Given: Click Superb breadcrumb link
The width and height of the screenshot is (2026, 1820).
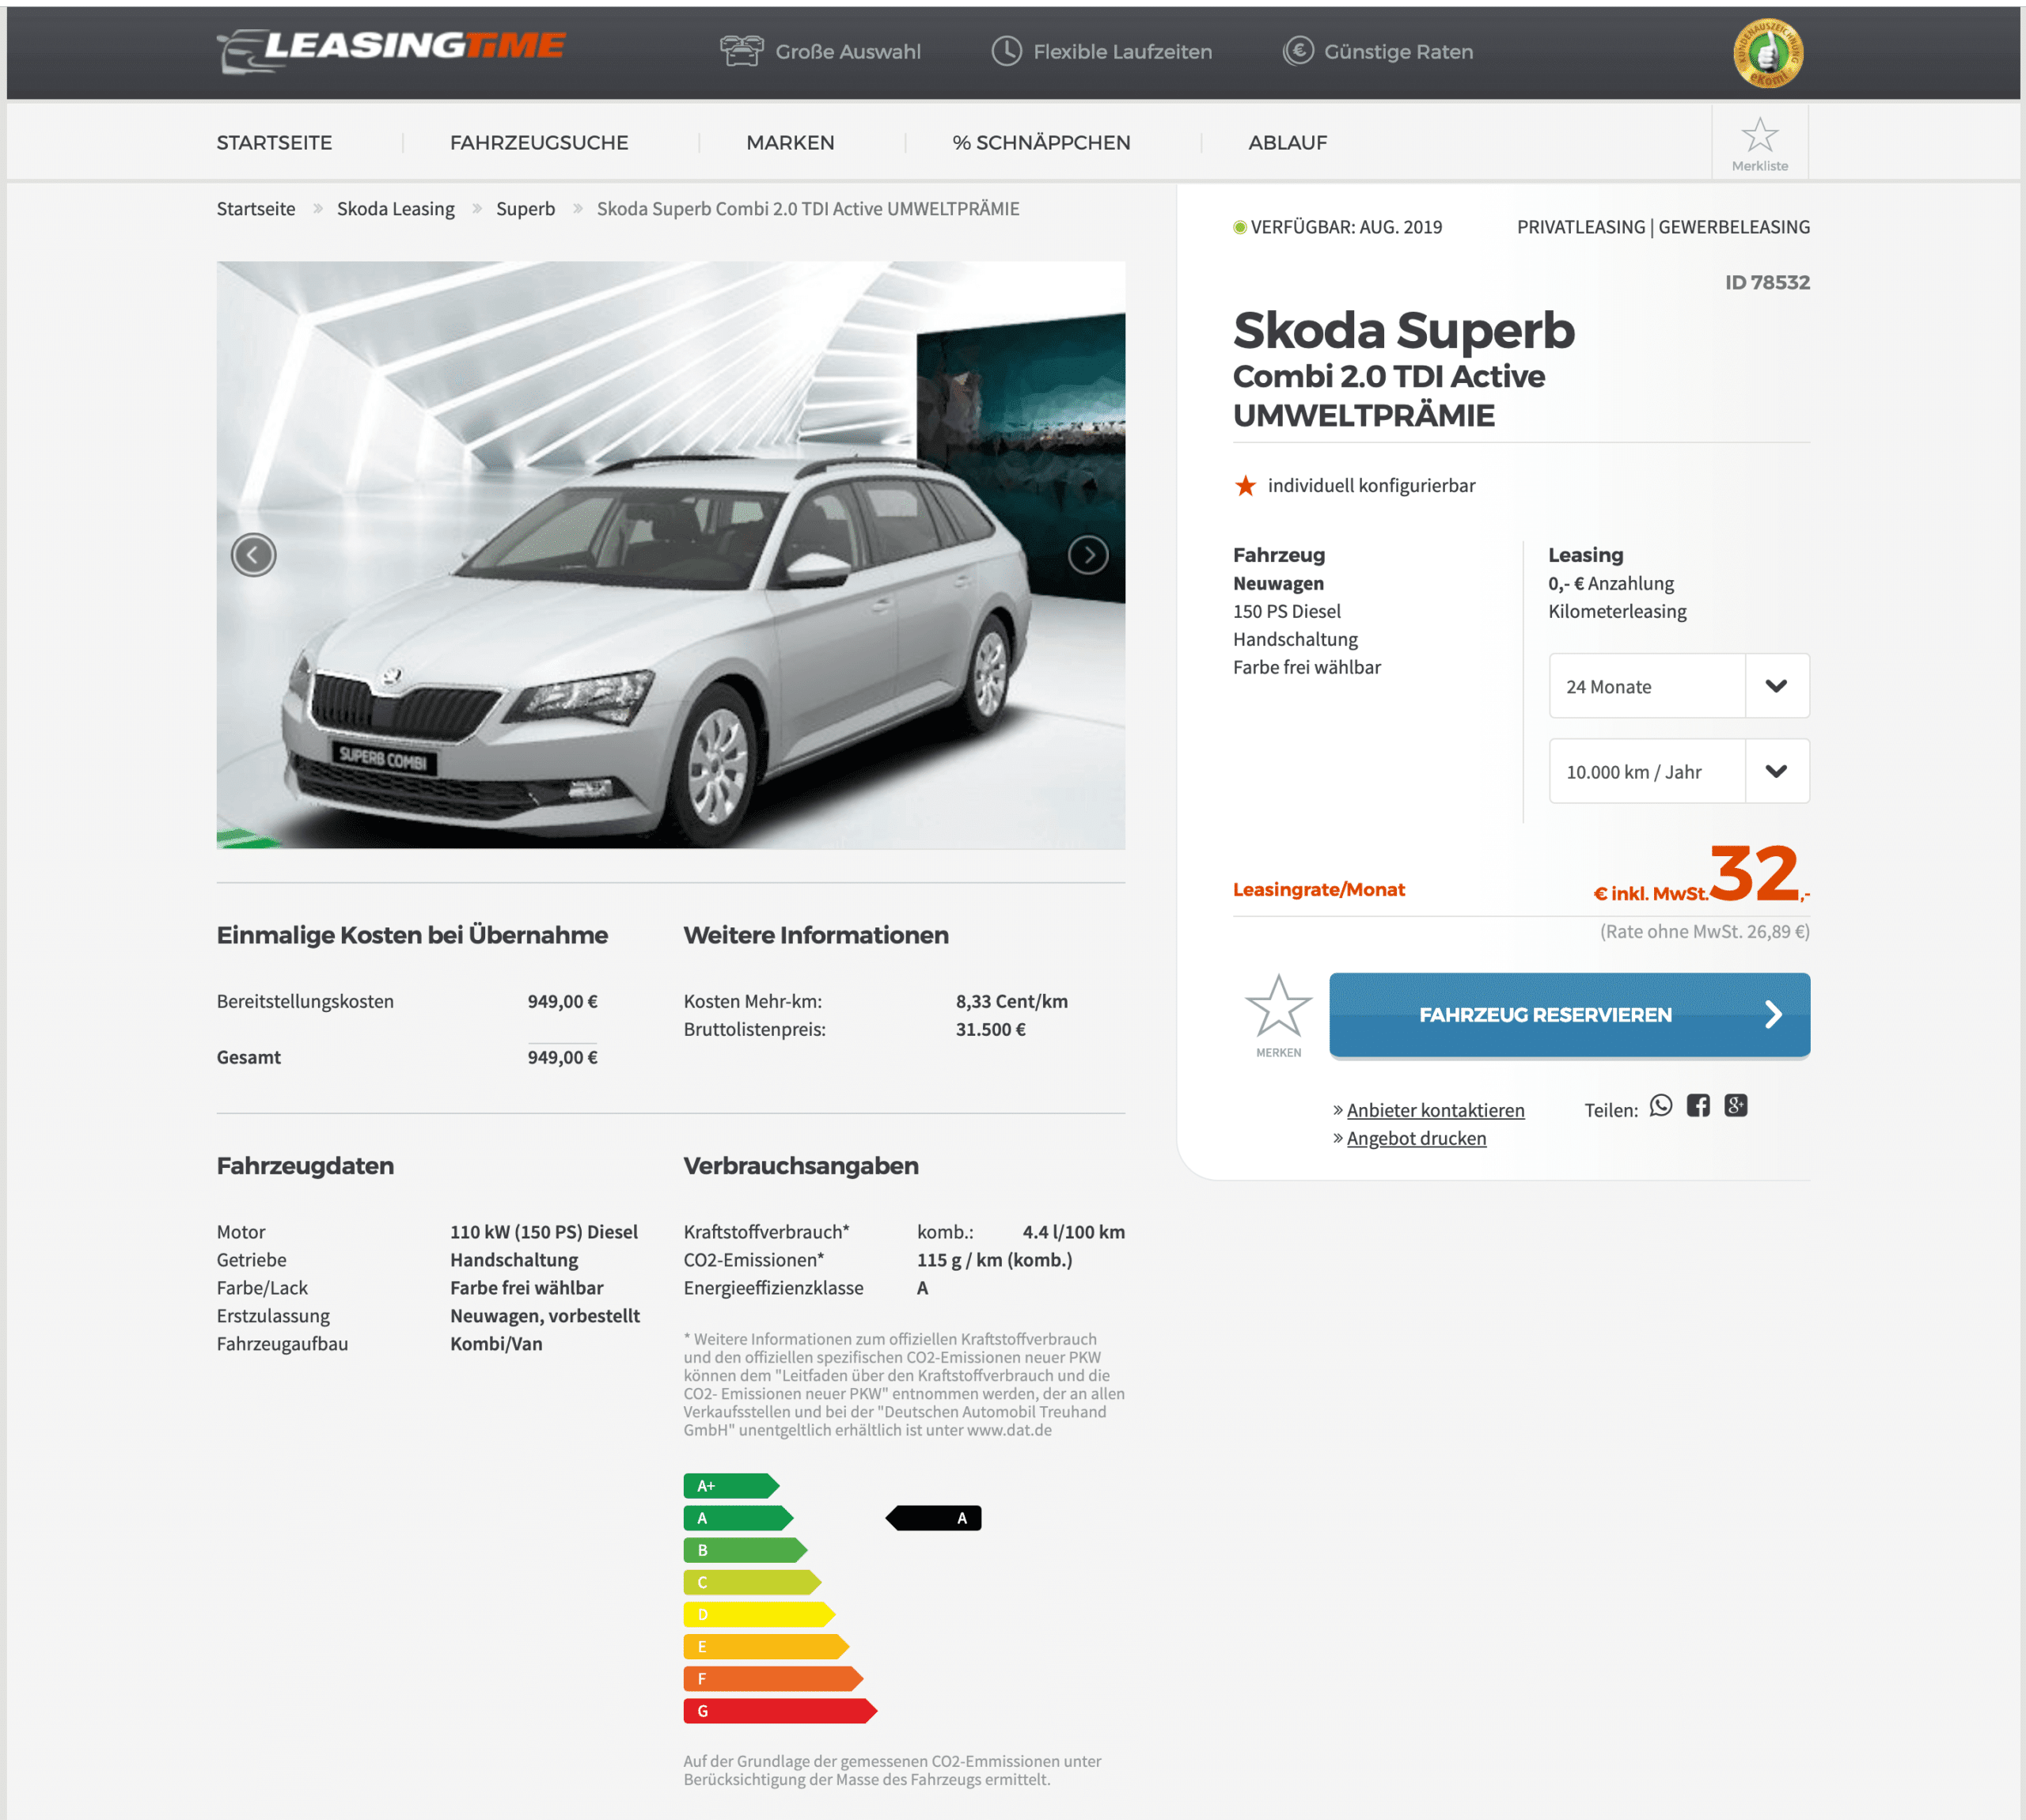Looking at the screenshot, I should 525,209.
